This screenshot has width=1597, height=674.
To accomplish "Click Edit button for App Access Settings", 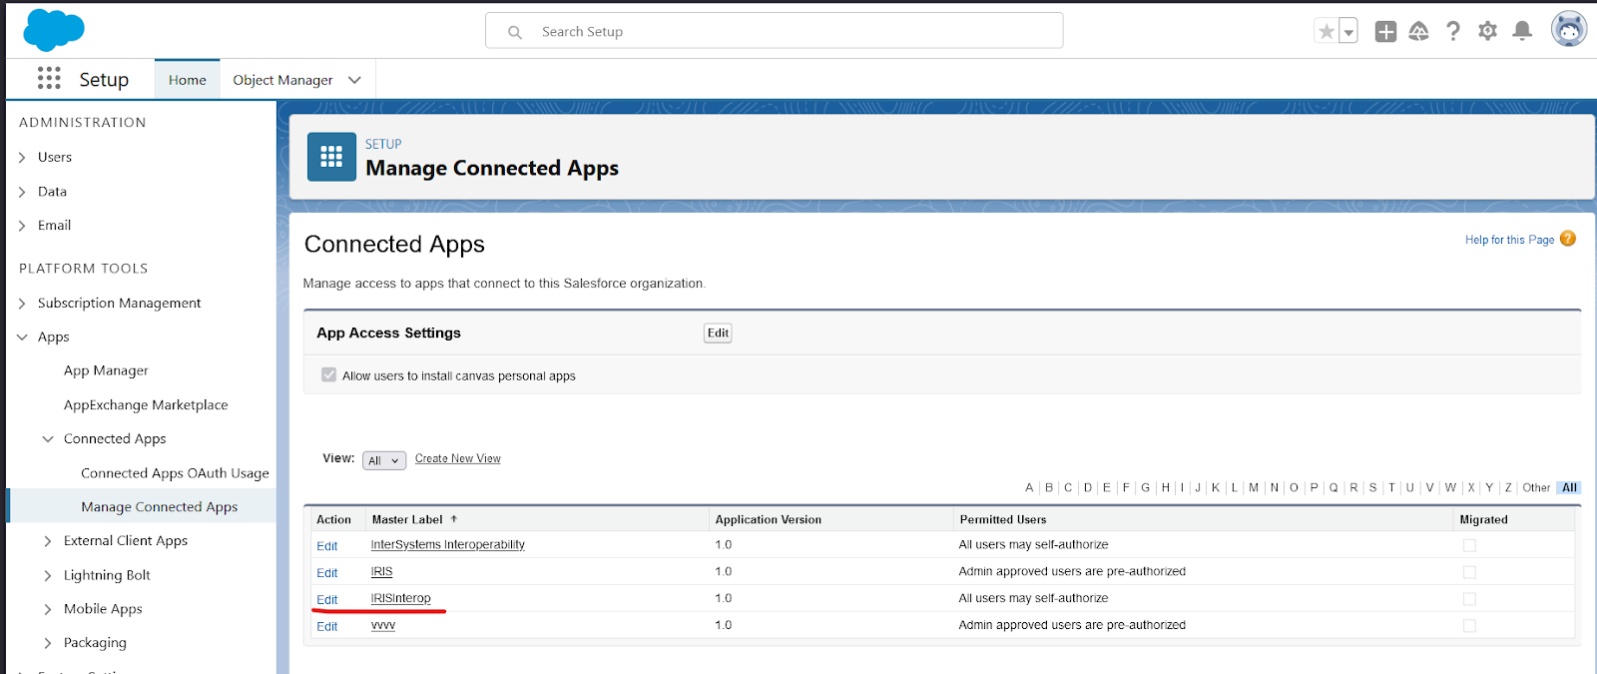I will tap(718, 333).
